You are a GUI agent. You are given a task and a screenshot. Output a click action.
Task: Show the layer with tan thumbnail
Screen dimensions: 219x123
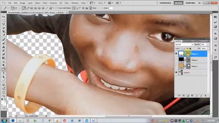click(x=176, y=66)
